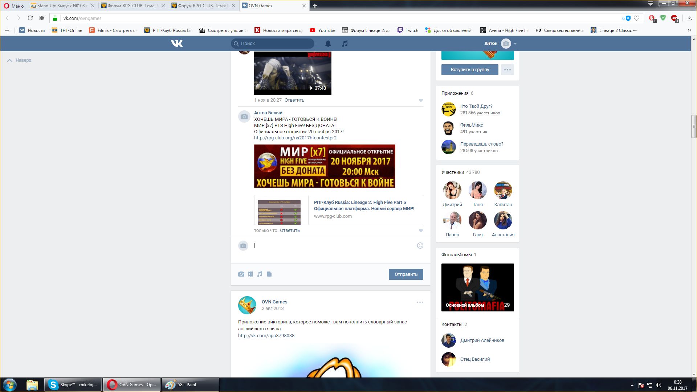Expand the Антон profile dropdown arrow
Screen dimensions: 697x392
pyautogui.click(x=515, y=44)
